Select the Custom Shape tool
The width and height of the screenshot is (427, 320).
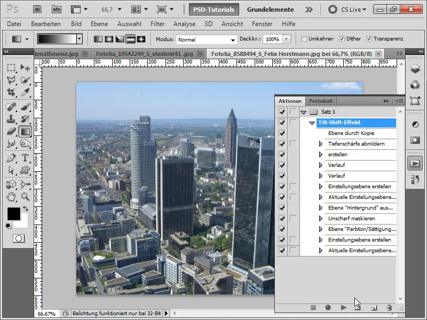(x=25, y=170)
